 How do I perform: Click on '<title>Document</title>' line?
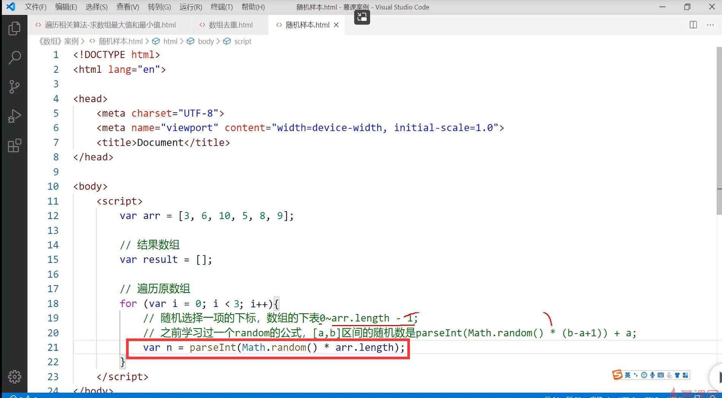163,143
